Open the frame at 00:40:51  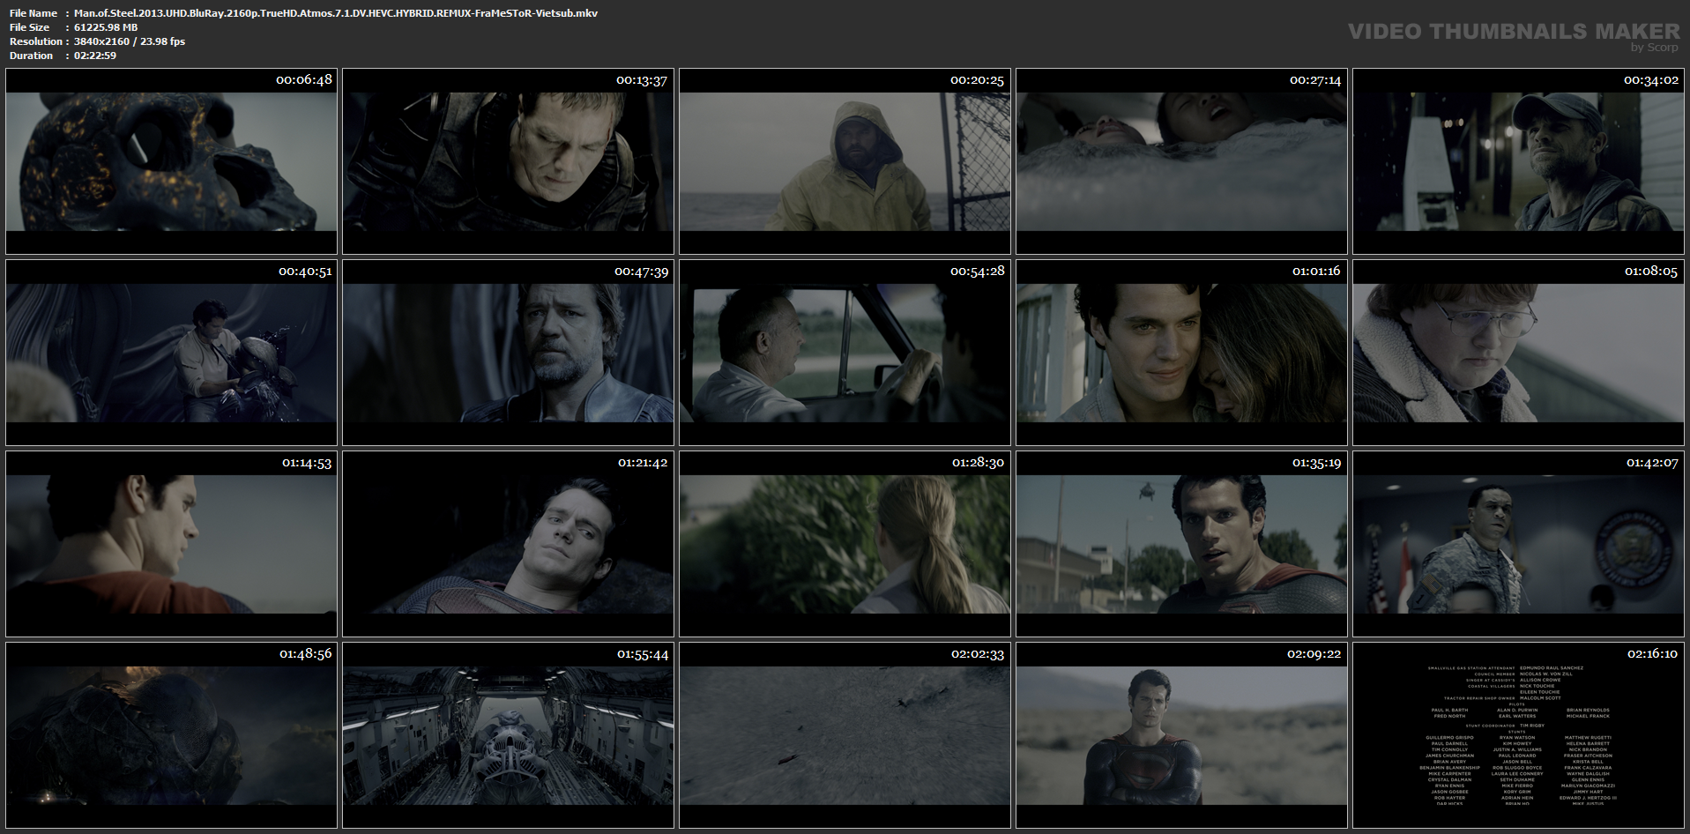point(171,353)
